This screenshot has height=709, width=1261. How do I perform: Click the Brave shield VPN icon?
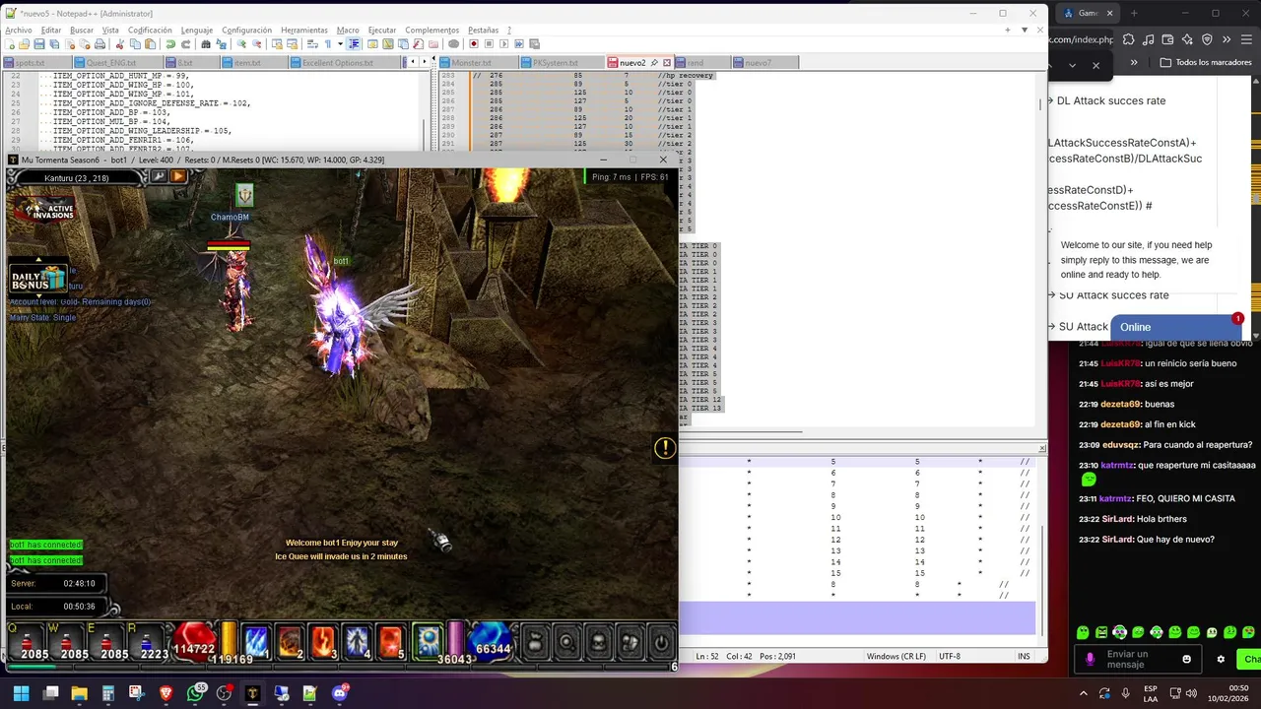(1207, 39)
